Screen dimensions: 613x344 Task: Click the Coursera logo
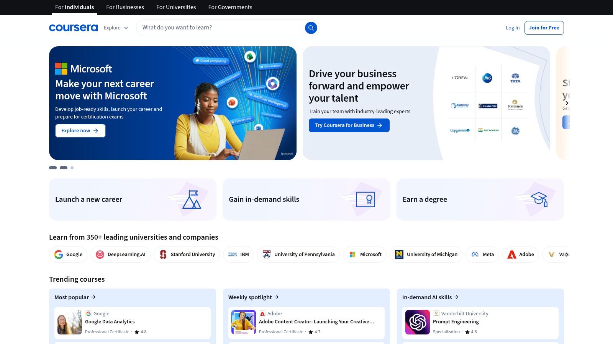pos(73,28)
